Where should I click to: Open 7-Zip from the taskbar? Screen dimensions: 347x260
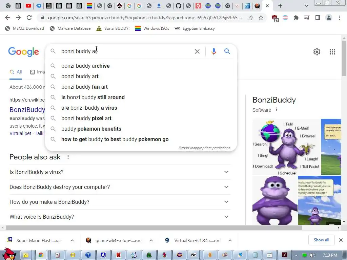[x=193, y=255]
